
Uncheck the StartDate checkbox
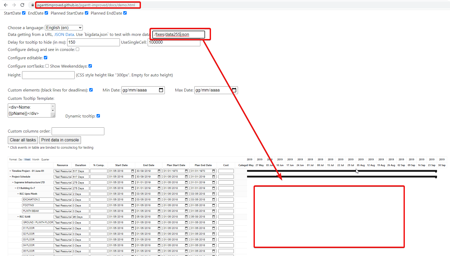24,13
